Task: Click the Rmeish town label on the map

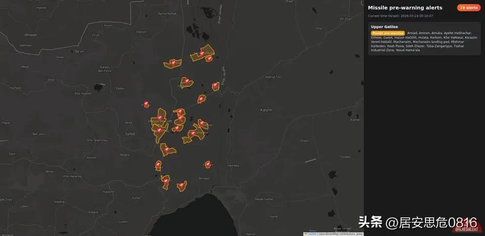Action: (x=31, y=35)
